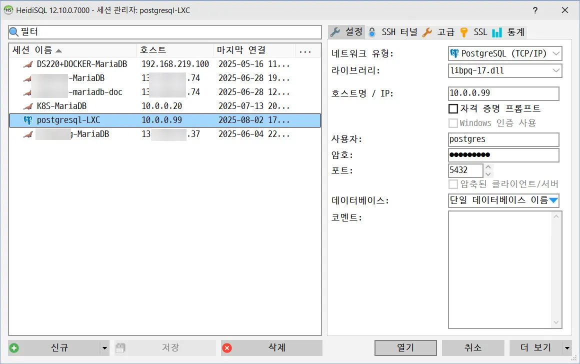The height and width of the screenshot is (364, 580).
Task: Click the HeidiSQL logo icon in the title bar
Action: pyautogui.click(x=9, y=9)
